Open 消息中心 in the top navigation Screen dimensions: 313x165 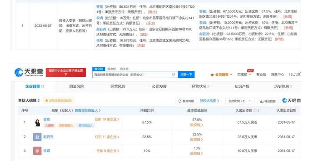(x=277, y=75)
